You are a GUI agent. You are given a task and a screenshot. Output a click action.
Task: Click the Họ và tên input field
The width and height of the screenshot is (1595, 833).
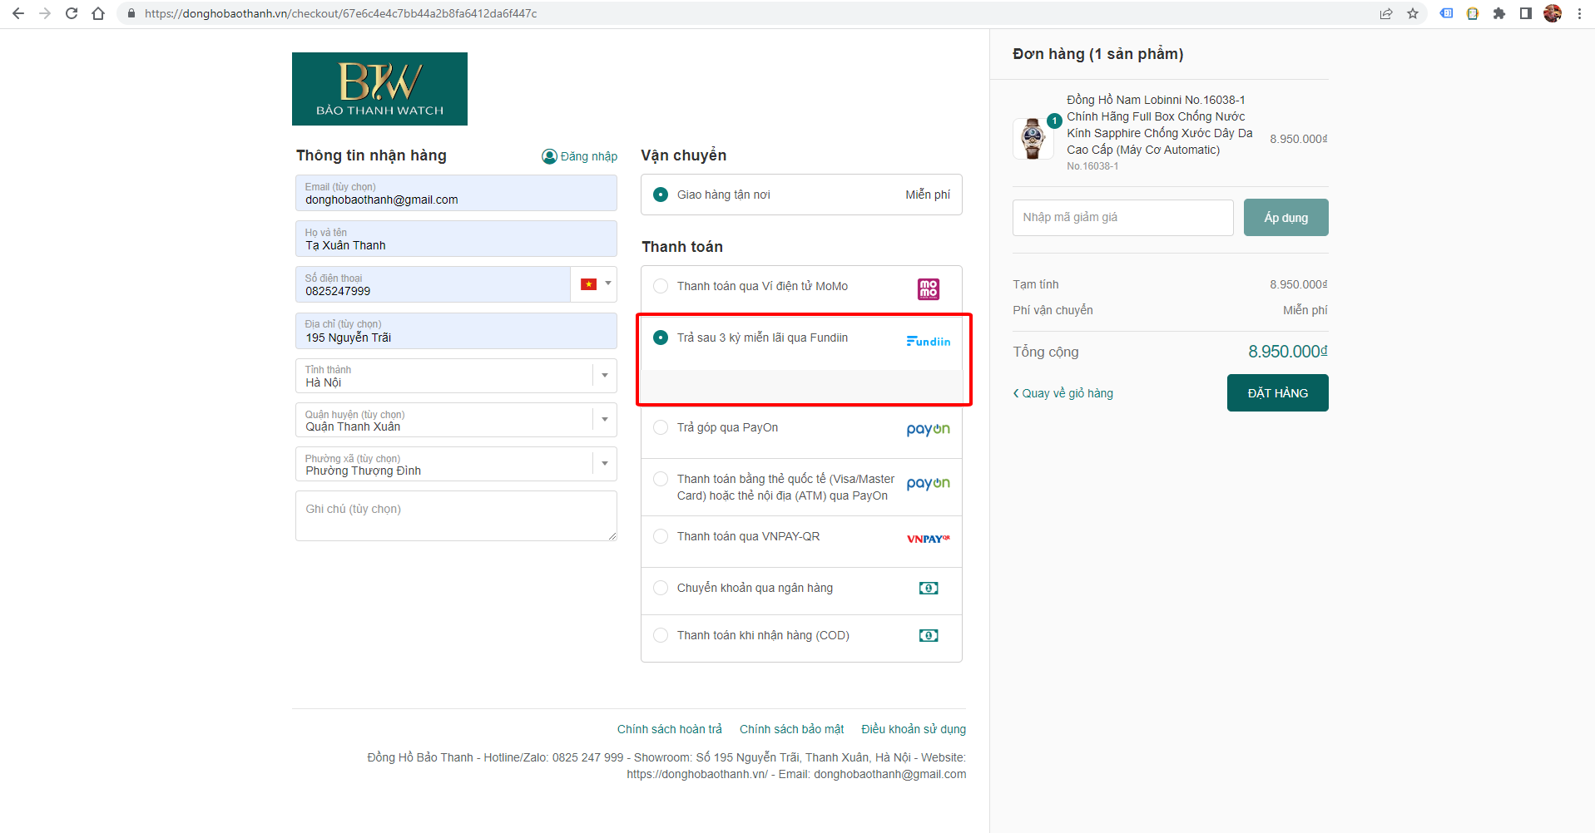coord(456,239)
